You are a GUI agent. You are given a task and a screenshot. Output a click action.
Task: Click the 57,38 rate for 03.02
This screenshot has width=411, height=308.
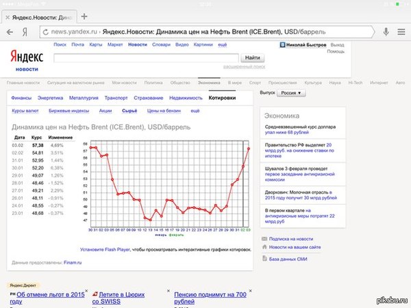click(x=38, y=145)
